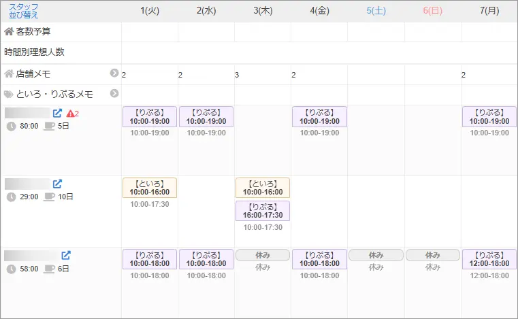
Task: Click the スタッフ並び替え sort link
Action: 24,10
